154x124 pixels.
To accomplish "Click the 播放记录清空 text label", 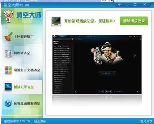I will [x=24, y=87].
